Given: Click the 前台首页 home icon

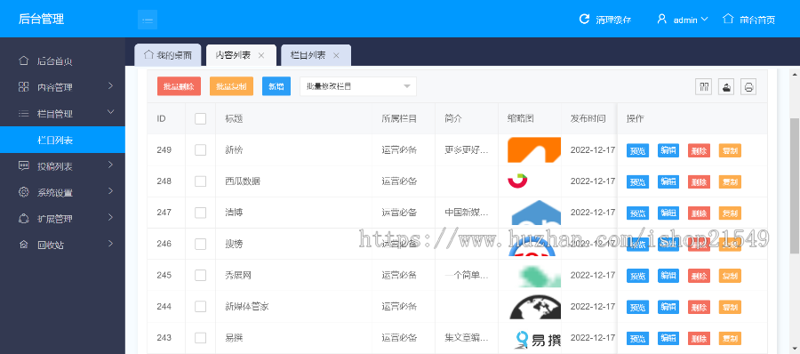Looking at the screenshot, I should (x=728, y=19).
